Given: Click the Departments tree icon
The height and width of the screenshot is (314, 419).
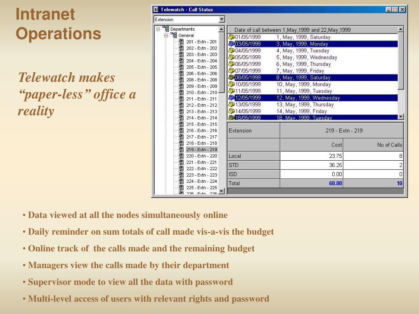Looking at the screenshot, I should click(166, 29).
